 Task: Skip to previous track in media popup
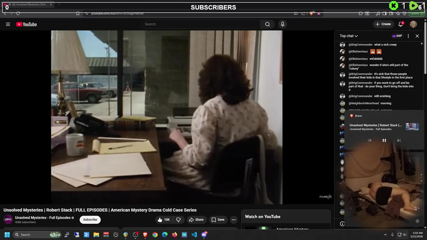point(370,140)
